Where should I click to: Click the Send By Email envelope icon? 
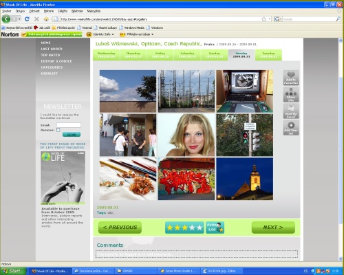pyautogui.click(x=291, y=111)
